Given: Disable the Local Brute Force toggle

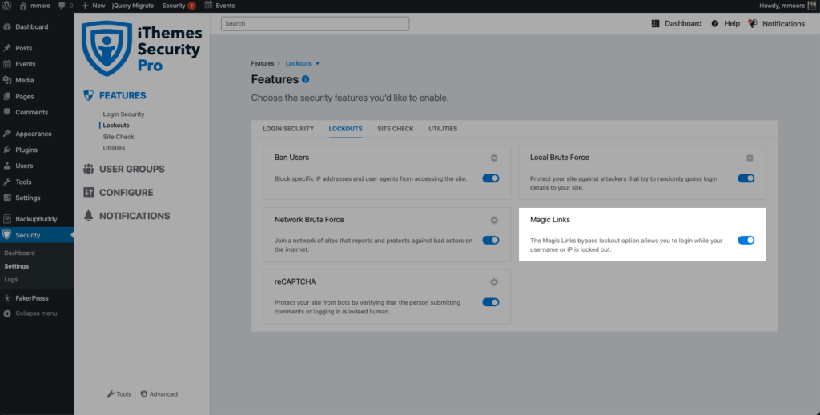Looking at the screenshot, I should click(x=746, y=178).
